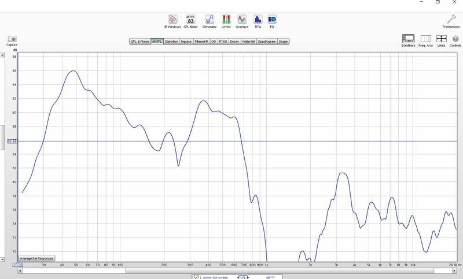The image size is (463, 279).
Task: Open Freq. Axis toggle
Action: [x=425, y=40]
